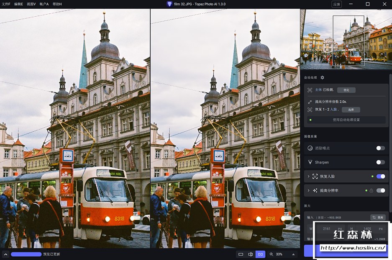
Task: Expand the Recover Faces (恢复人脸) section
Action: click(309, 176)
